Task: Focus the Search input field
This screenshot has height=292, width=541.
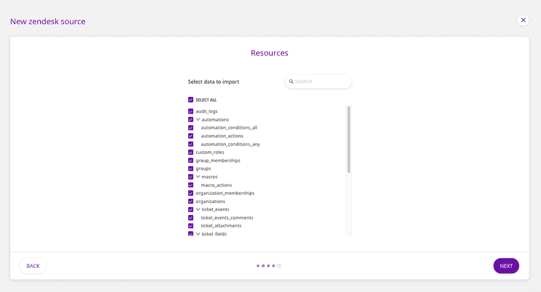Action: pos(318,82)
